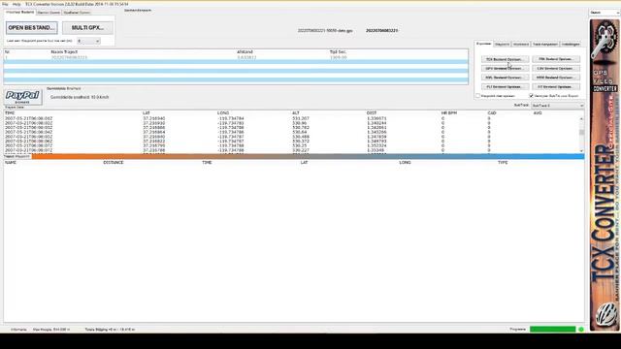Click the PayPal donate button
Image resolution: width=621 pixels, height=349 pixels.
(23, 97)
